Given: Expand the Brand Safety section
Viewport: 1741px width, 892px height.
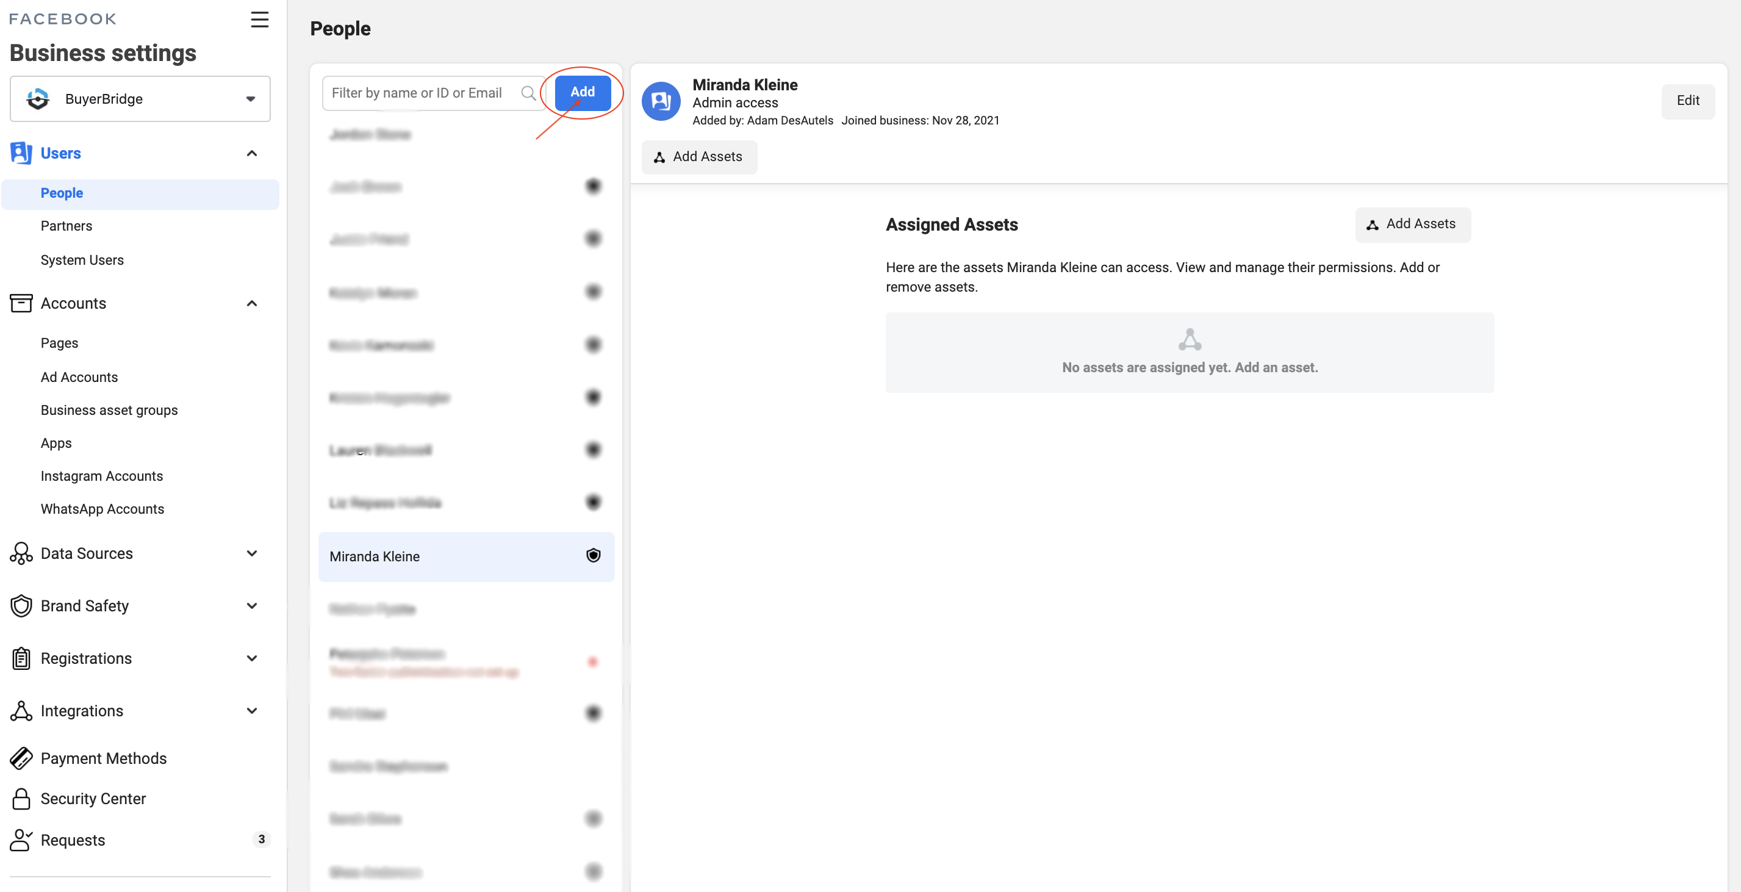Looking at the screenshot, I should pyautogui.click(x=252, y=606).
